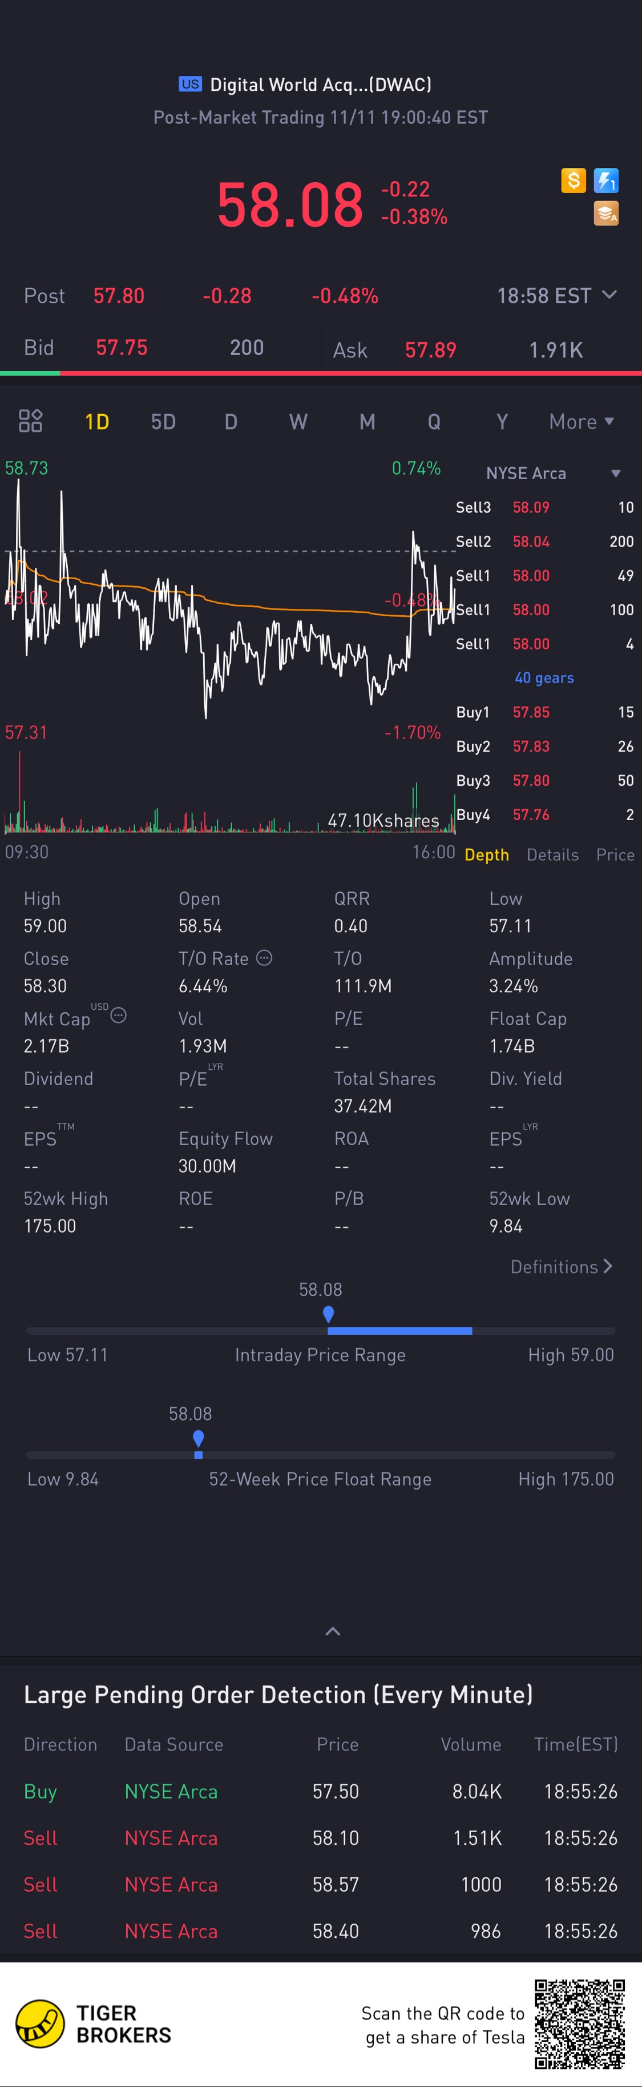Tap the 52-Week Price Float Range marker
This screenshot has height=2087, width=642.
point(199,1439)
